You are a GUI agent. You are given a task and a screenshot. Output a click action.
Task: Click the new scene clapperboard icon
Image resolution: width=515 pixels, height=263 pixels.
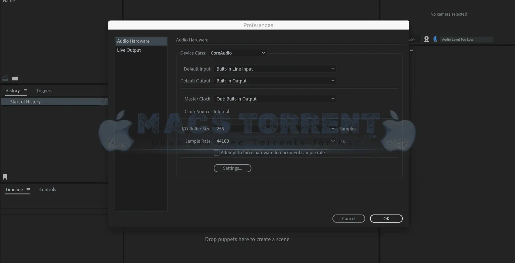tap(5, 78)
